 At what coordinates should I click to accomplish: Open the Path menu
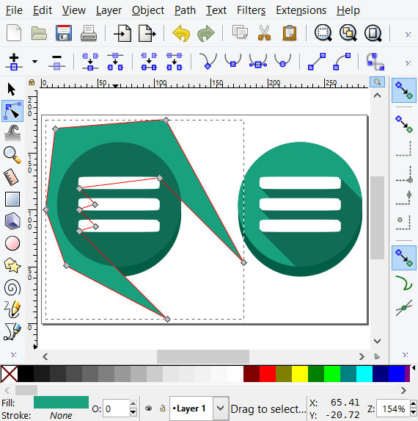point(185,10)
